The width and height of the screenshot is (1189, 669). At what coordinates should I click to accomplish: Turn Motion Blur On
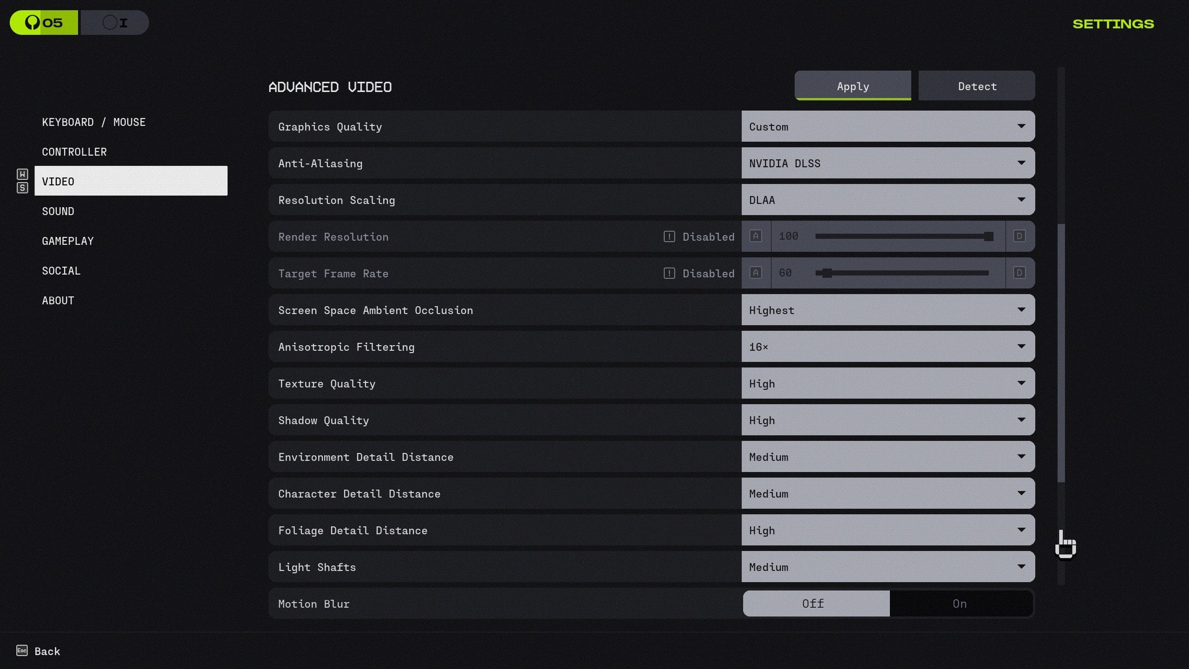click(960, 603)
